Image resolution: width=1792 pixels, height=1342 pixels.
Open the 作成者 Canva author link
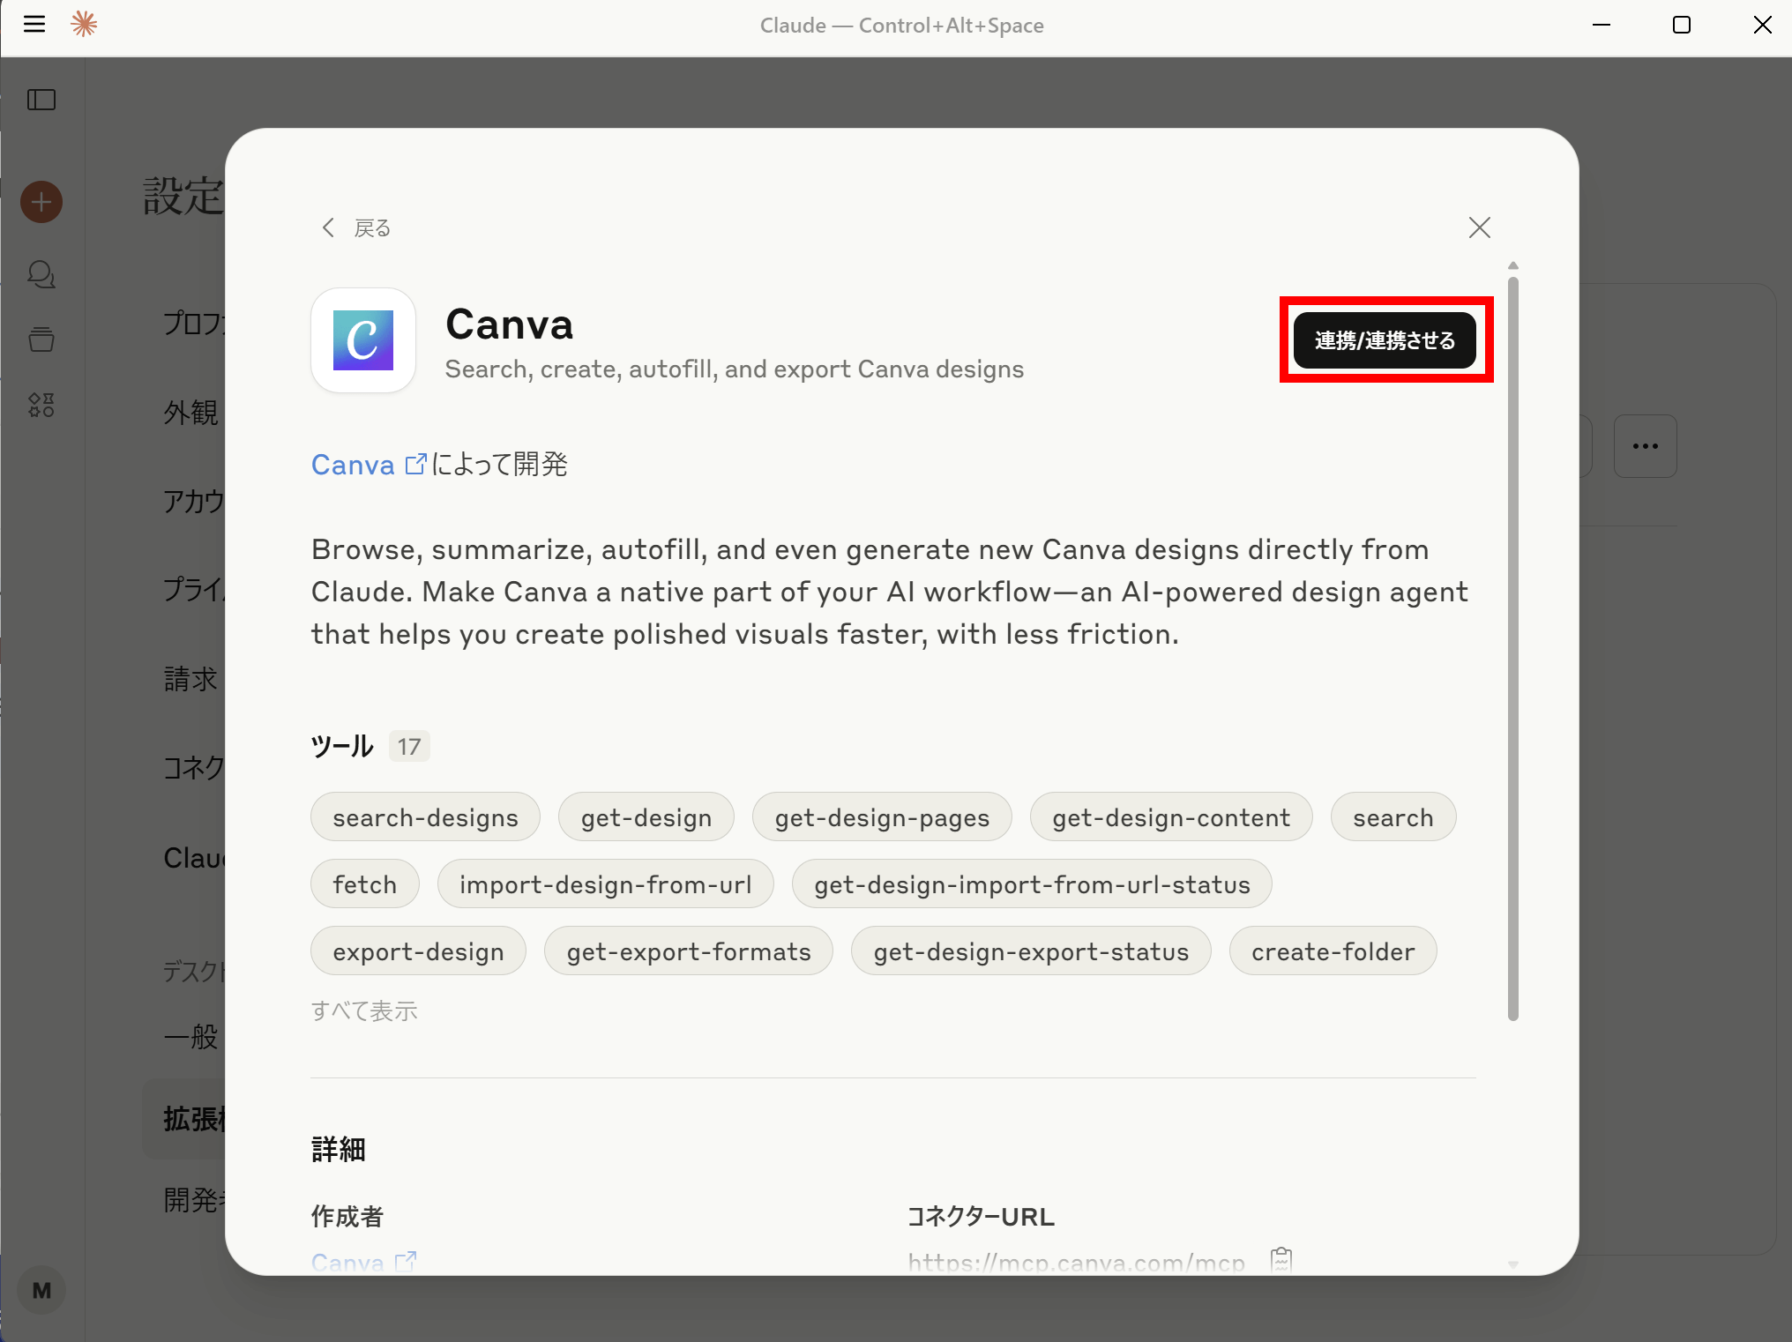tap(363, 1263)
